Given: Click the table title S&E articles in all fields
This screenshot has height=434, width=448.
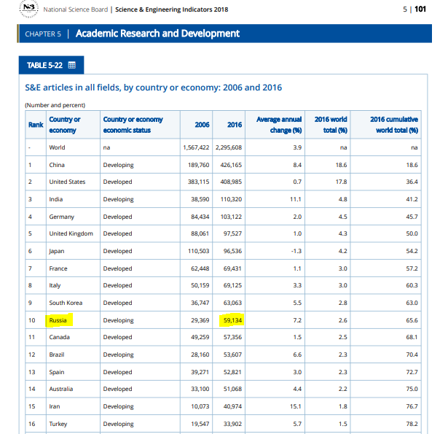Looking at the screenshot, I should click(154, 88).
